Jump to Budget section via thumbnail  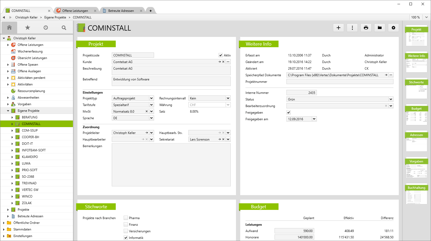tap(416, 115)
